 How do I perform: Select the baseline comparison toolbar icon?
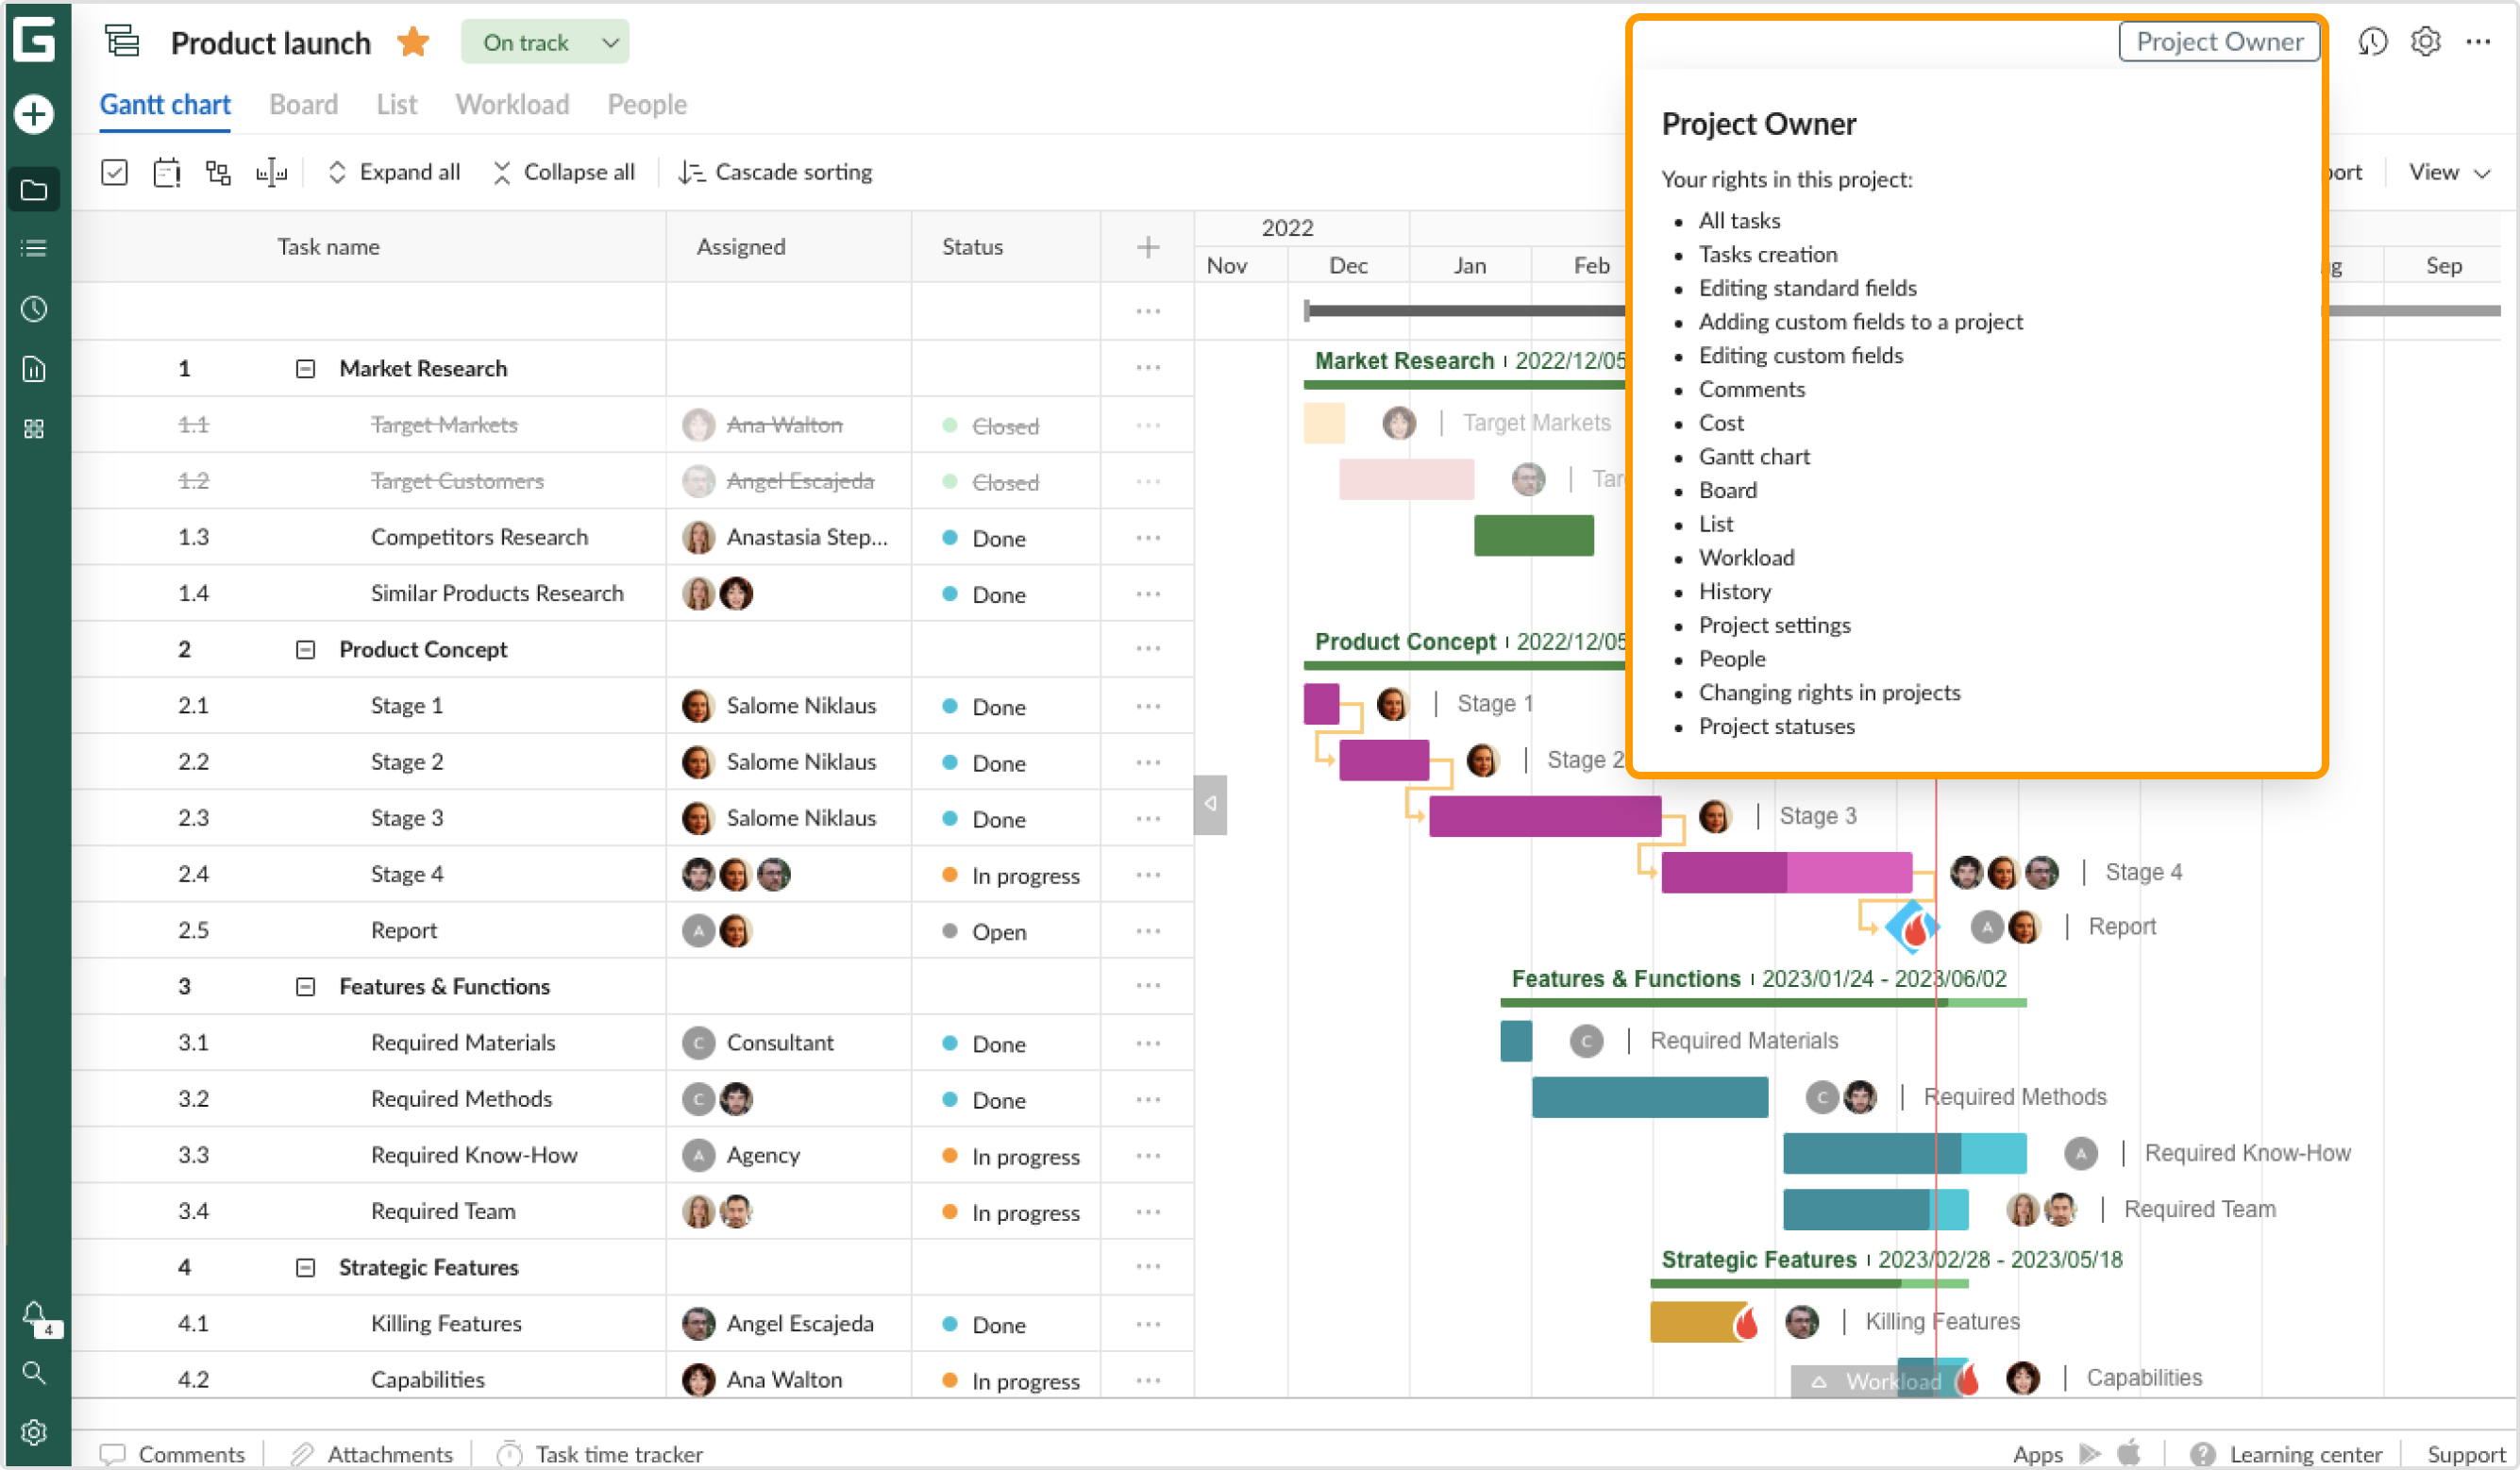pos(271,171)
